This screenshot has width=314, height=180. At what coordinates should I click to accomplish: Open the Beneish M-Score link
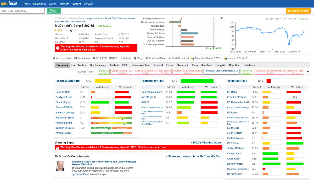click(65, 128)
